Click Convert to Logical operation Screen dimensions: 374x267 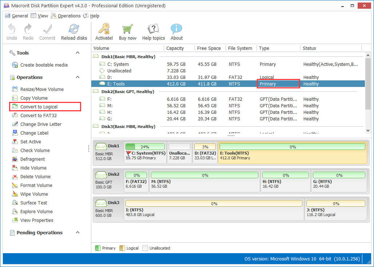(35, 107)
